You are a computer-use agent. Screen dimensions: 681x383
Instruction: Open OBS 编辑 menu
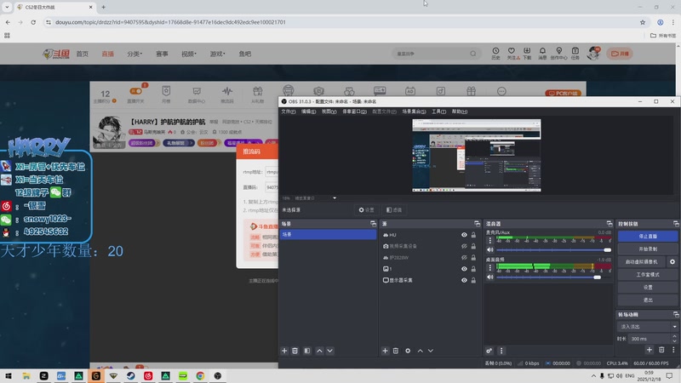click(x=308, y=111)
